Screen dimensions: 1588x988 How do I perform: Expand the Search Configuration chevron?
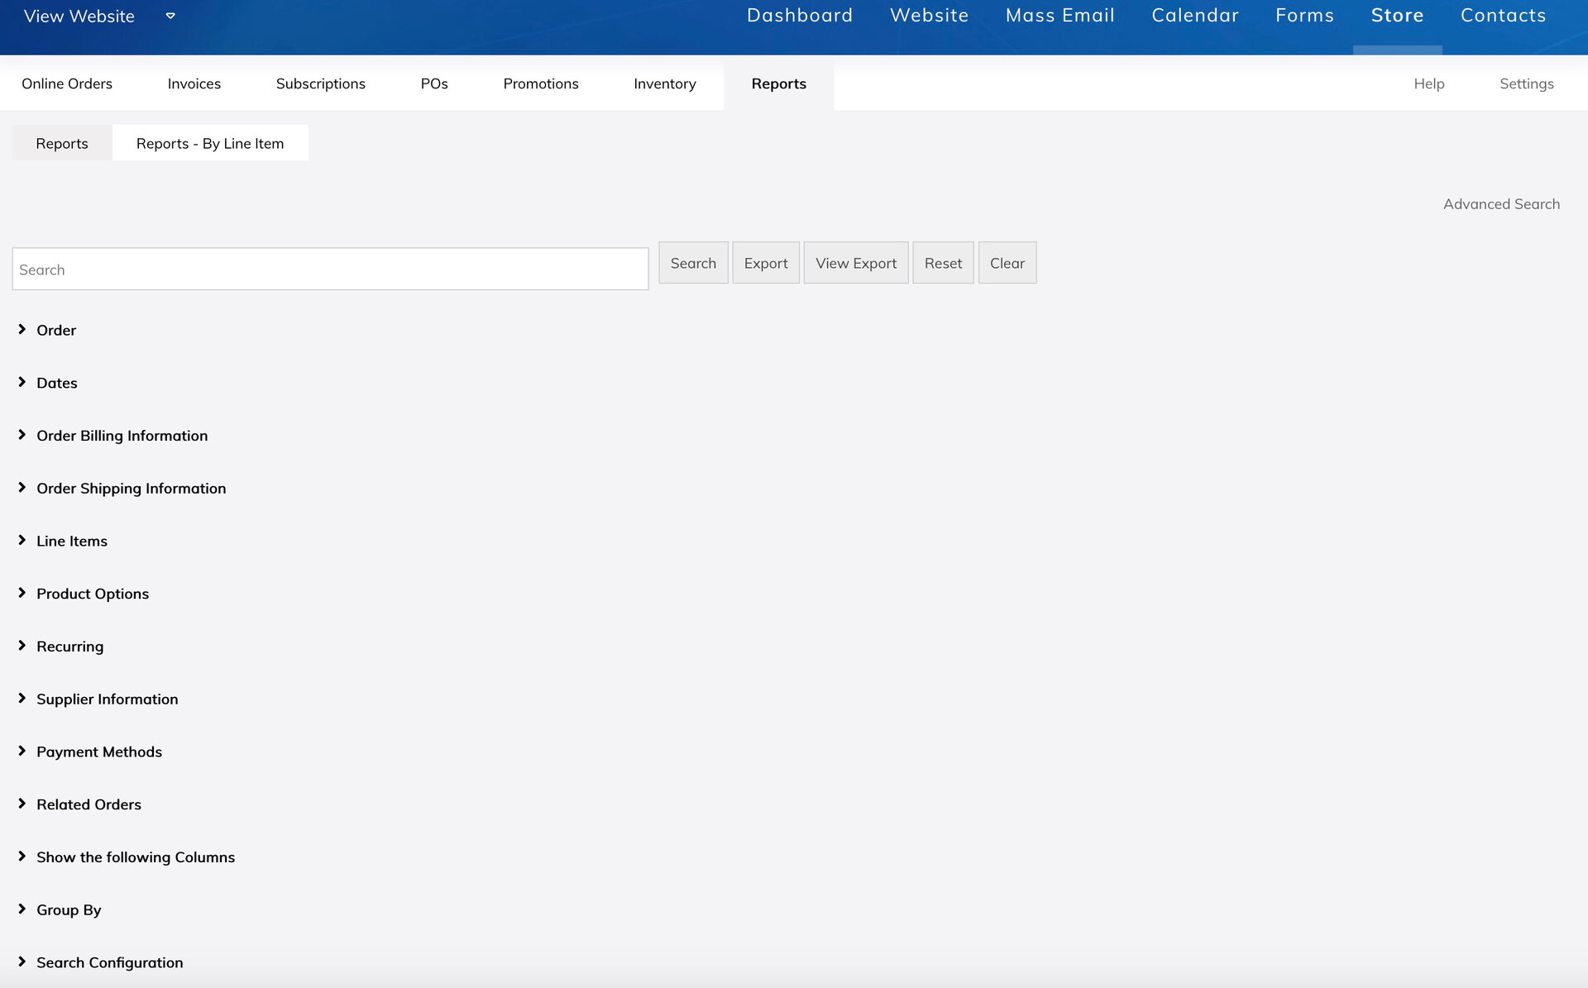point(22,962)
